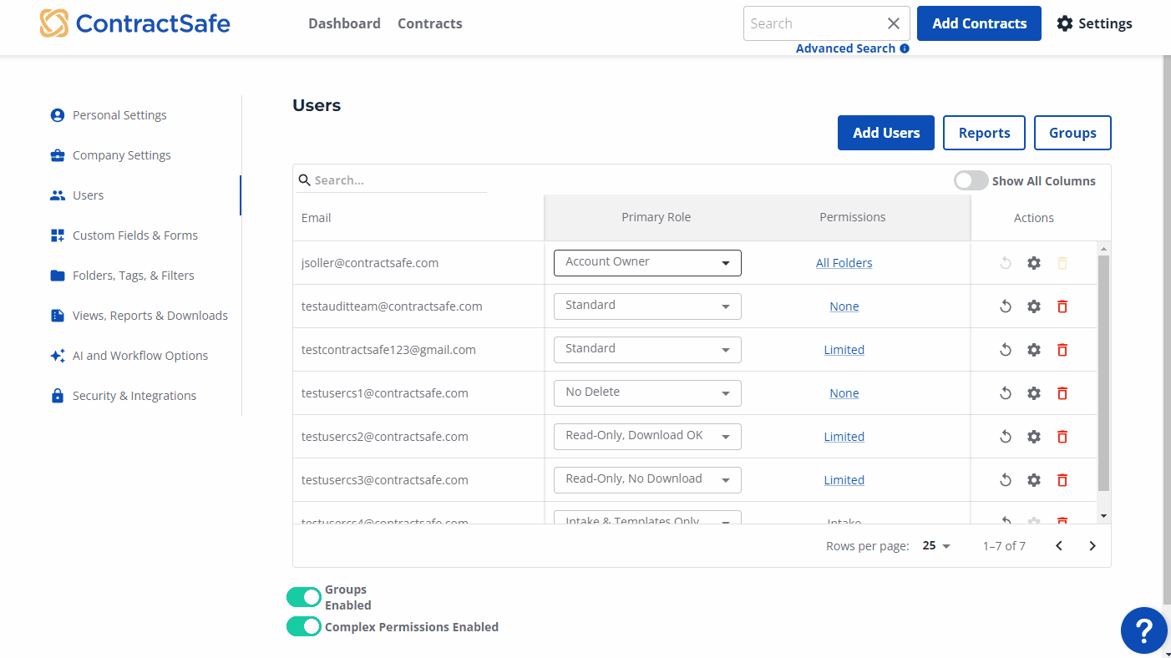
Task: Click the ContractSafe logo icon
Action: (x=54, y=23)
